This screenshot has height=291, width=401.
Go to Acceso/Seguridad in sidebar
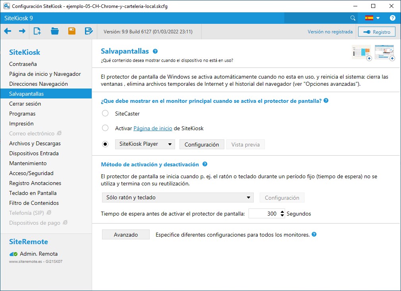(x=31, y=173)
